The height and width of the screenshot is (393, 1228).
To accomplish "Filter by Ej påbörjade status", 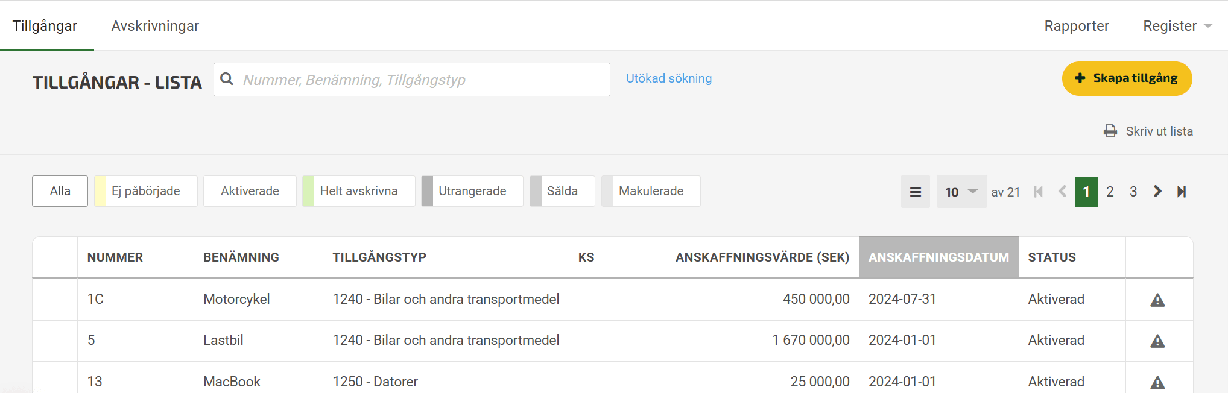I will click(145, 191).
